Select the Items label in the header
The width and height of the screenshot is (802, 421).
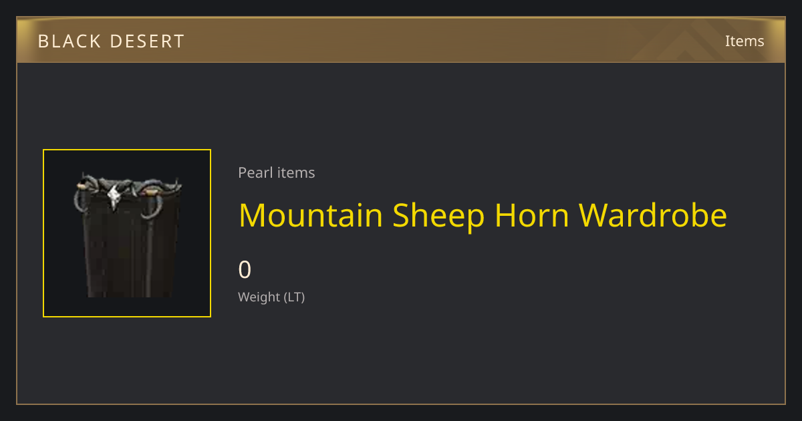coord(745,41)
